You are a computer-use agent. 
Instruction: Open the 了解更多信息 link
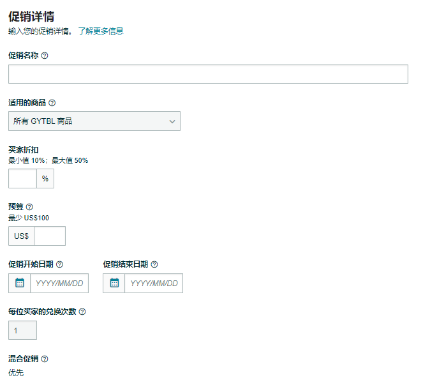(100, 31)
